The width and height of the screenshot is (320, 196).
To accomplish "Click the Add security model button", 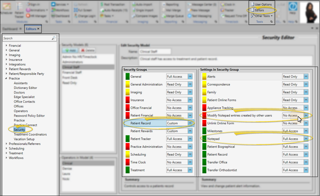I will (70, 51).
